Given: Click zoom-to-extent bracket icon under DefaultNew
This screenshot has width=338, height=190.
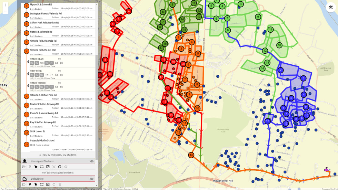Looking at the screenshot, I should point(42,184).
